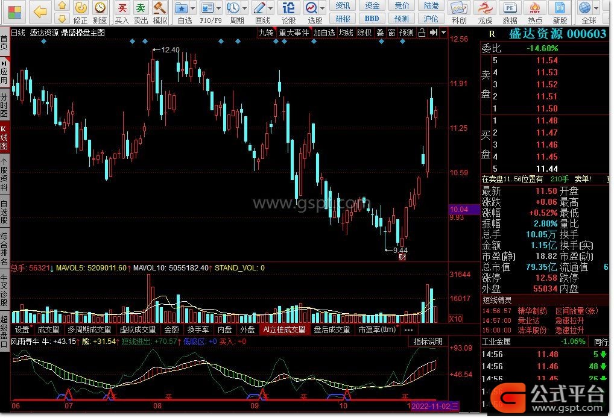The height and width of the screenshot is (418, 614).
Task: Toggle 九转 indicator on the chart
Action: click(x=266, y=33)
